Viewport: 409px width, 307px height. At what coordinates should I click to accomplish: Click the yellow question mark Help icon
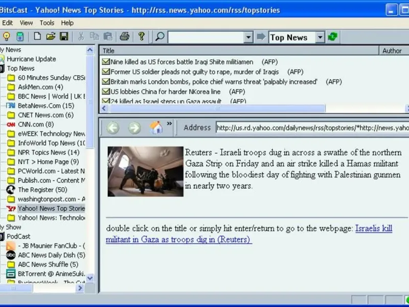click(x=142, y=36)
